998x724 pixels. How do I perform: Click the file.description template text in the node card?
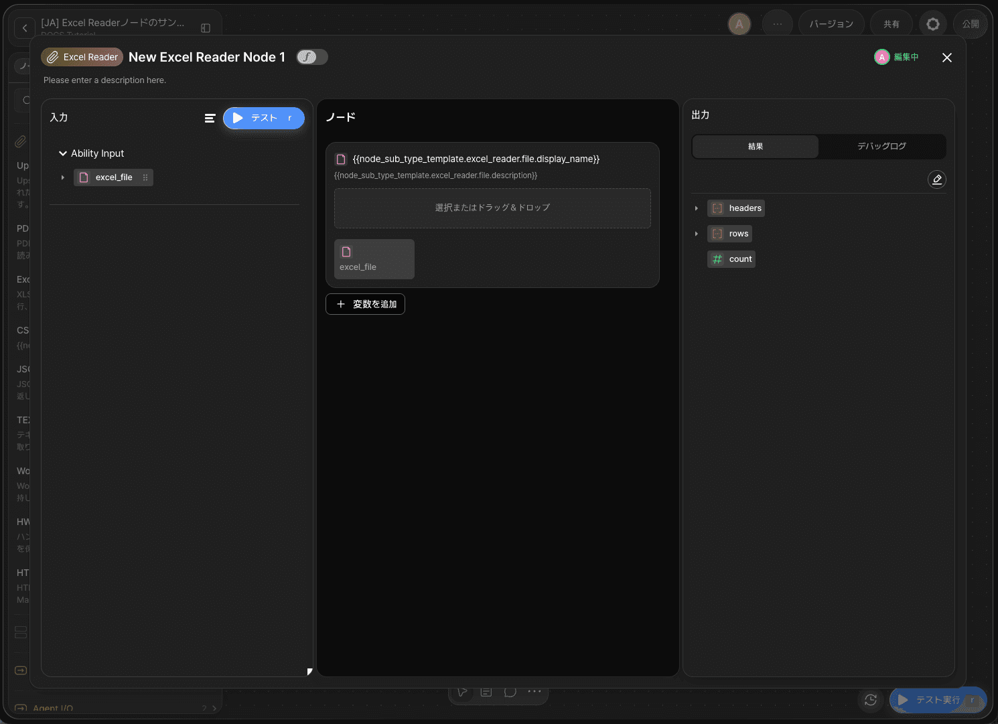point(436,175)
